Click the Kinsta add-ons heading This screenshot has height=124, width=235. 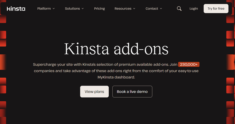point(116,49)
